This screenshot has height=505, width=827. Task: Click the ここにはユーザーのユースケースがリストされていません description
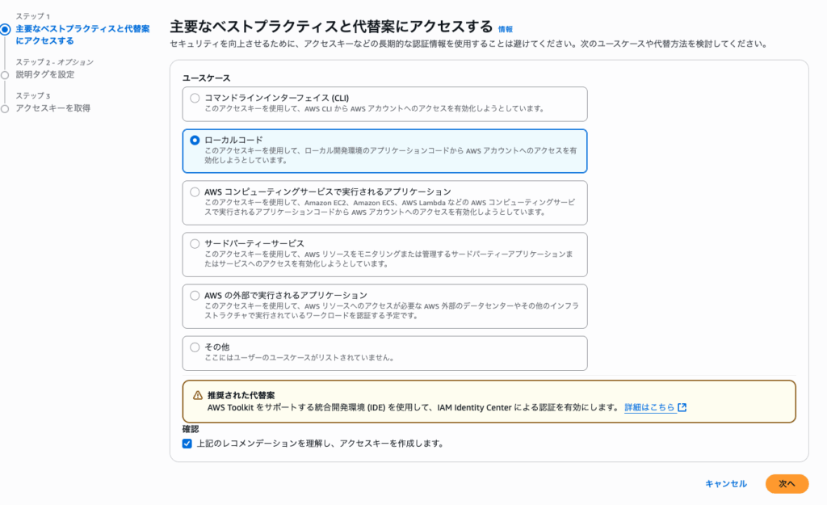pyautogui.click(x=300, y=358)
